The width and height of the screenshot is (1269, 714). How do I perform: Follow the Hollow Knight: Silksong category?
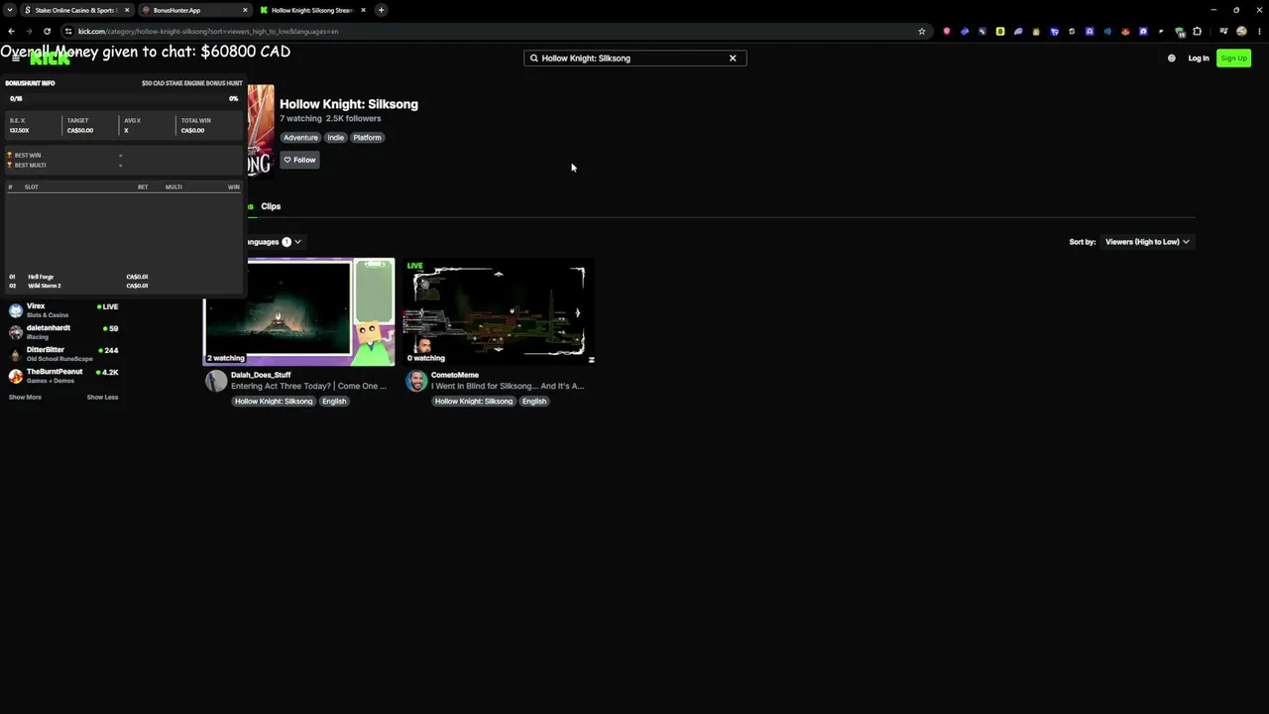[x=299, y=160]
